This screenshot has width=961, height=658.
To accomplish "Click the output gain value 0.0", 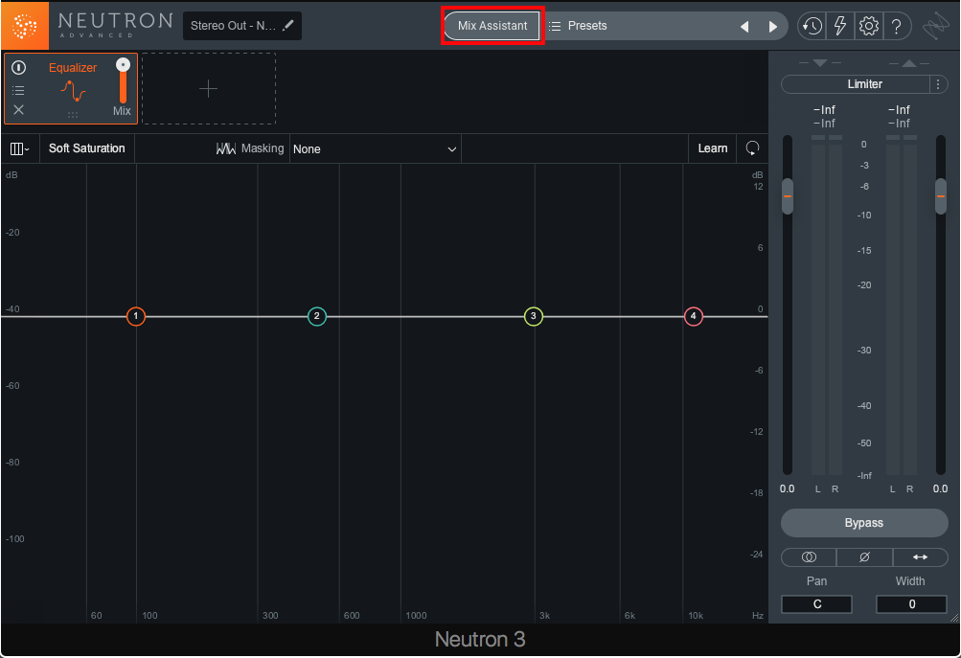I will 940,488.
